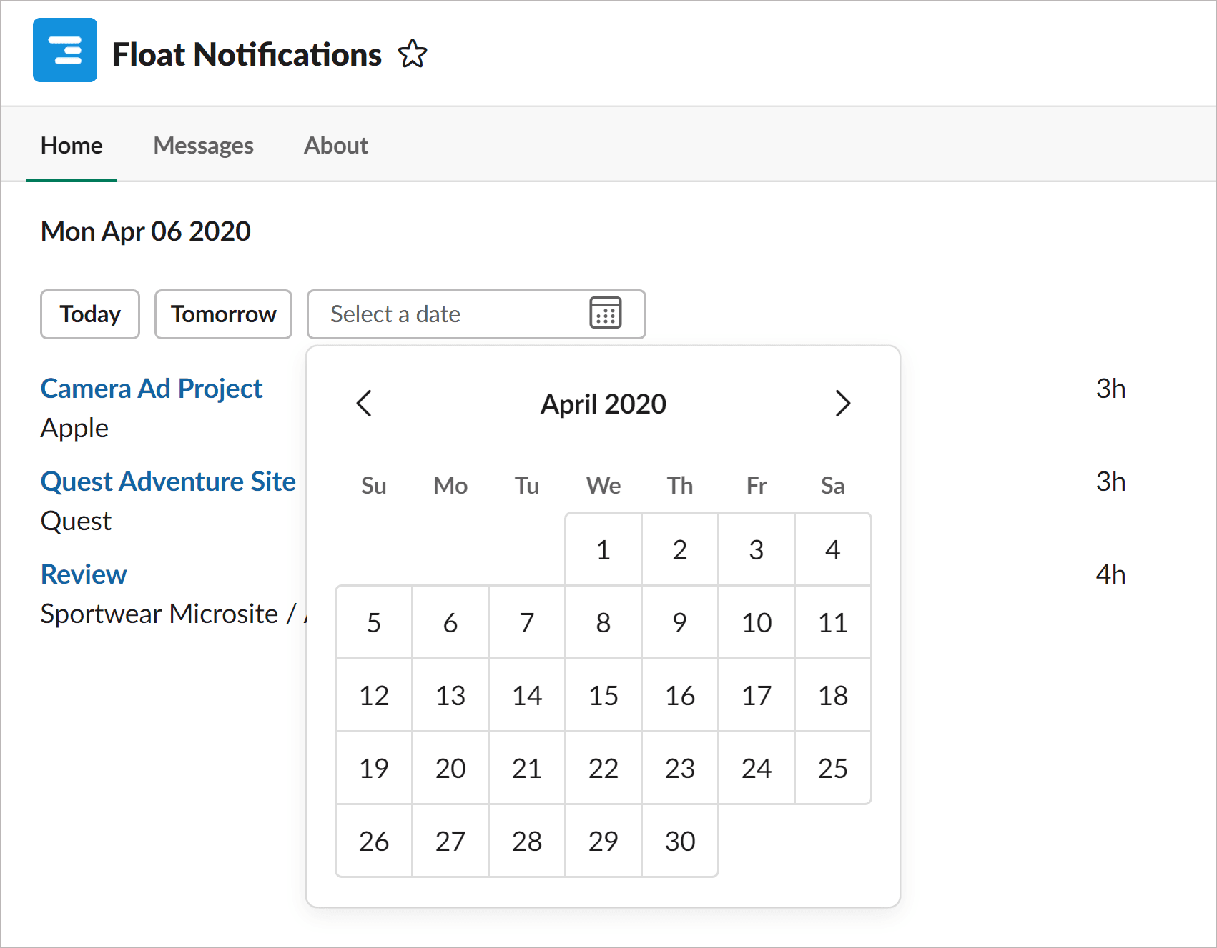The image size is (1217, 948).
Task: Click the Float Notifications app logo
Action: tap(65, 50)
